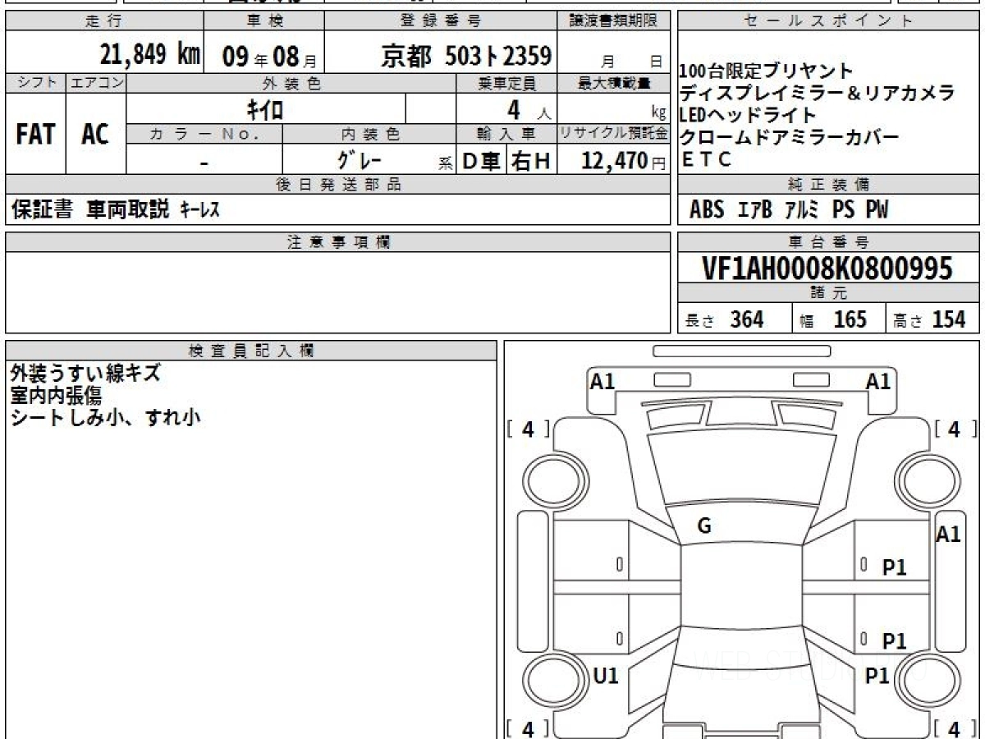Select the AC air conditioner cell
Viewport: 985px width, 739px height.
96,134
